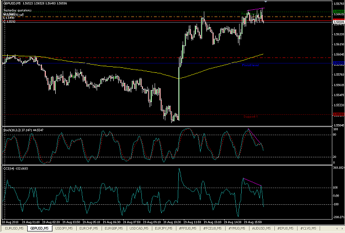Screen dimensions: 345x233
Task: Open the #FFIU0,M5 chart tab
Action: [x=188, y=229]
